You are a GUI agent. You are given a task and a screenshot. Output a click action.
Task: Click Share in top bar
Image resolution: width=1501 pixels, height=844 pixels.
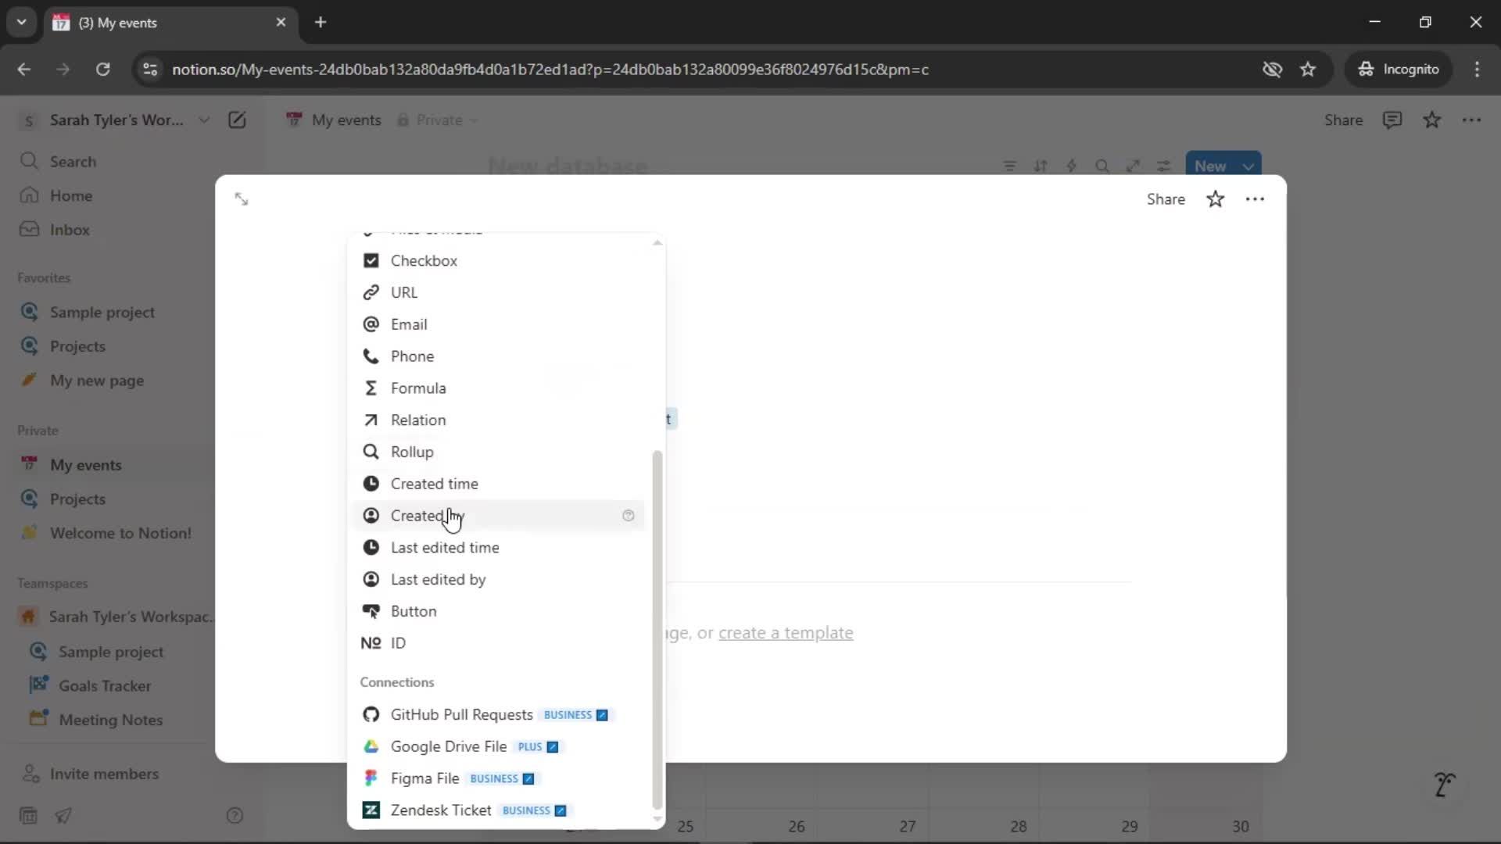point(1343,120)
